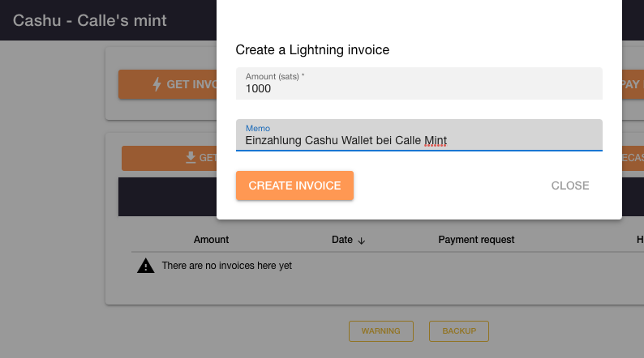Screen dimensions: 644x358
Task: Click the Backup button
Action: click(459, 331)
